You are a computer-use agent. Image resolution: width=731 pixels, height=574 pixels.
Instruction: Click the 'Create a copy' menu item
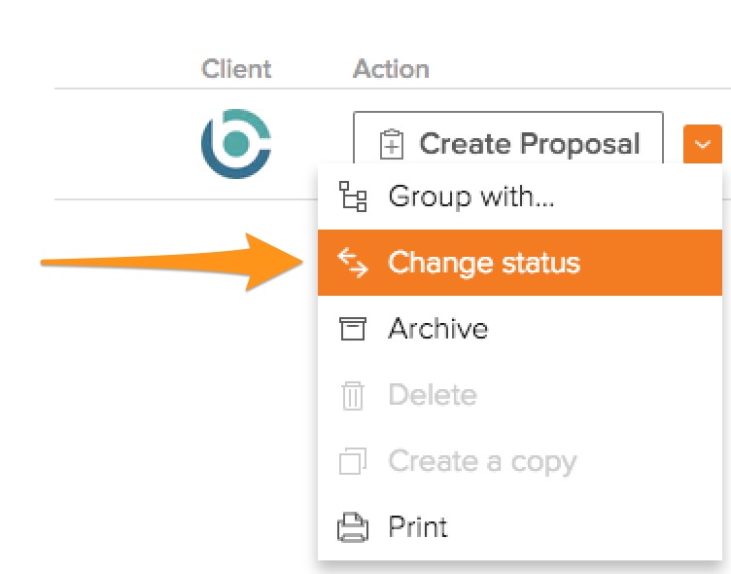[482, 461]
